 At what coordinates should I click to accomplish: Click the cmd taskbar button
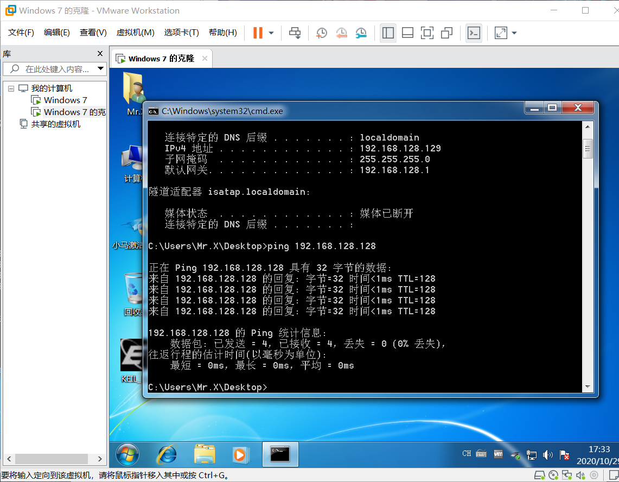(280, 454)
